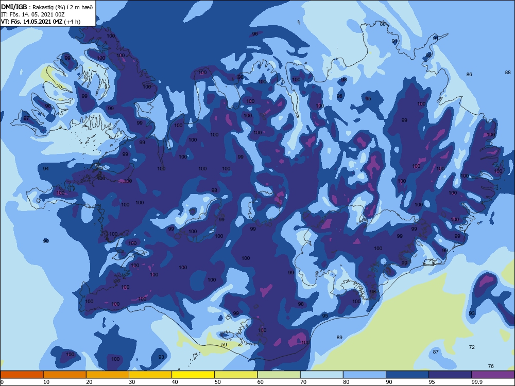
Task: Click the legend scale label '50'
Action: click(x=218, y=382)
